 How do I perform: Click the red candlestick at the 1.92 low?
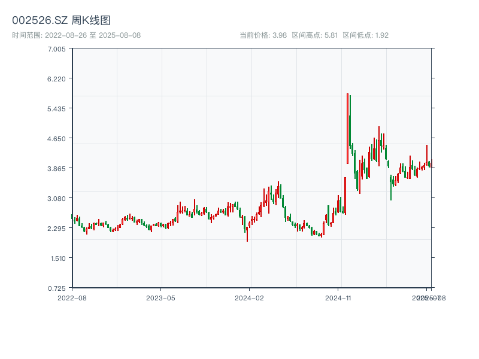247,234
